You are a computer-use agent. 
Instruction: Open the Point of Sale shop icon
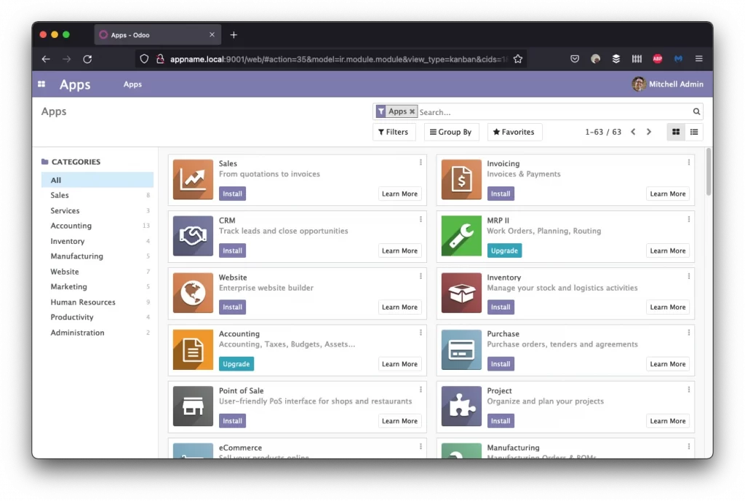point(193,406)
